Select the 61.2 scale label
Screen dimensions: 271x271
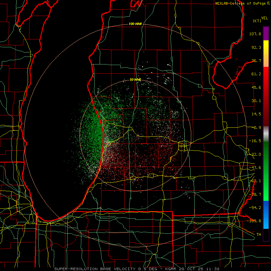[256, 74]
